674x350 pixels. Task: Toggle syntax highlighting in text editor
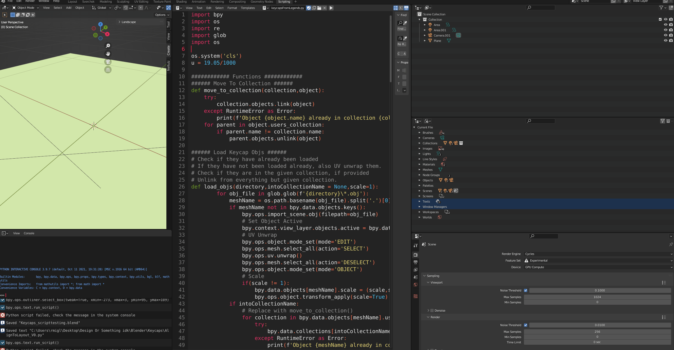coord(406,8)
